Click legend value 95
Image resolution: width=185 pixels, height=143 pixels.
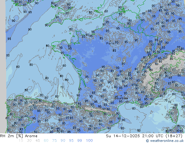[71, 141]
